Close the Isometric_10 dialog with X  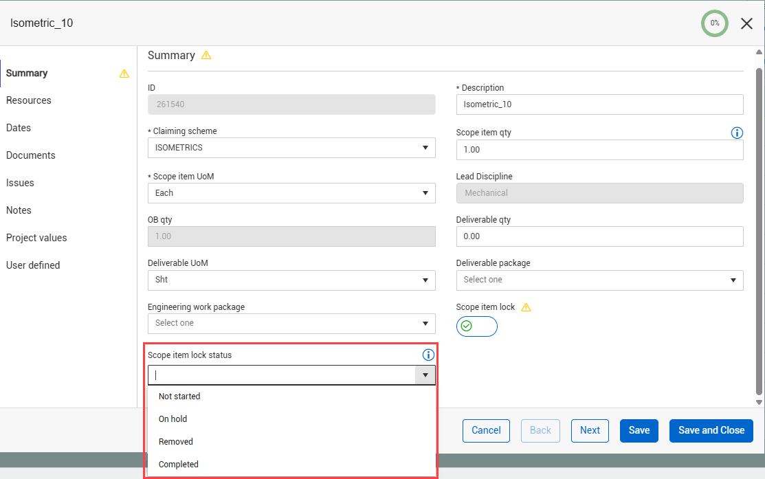[x=746, y=23]
